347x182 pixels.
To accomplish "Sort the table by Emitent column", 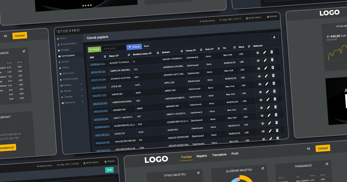I will point(182,51).
